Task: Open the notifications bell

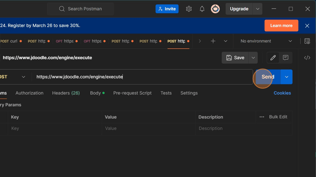Action: tap(202, 9)
